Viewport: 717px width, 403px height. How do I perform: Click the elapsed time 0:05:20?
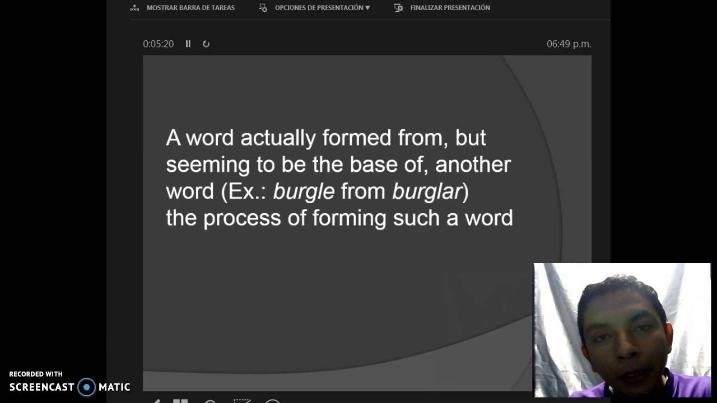(x=159, y=44)
